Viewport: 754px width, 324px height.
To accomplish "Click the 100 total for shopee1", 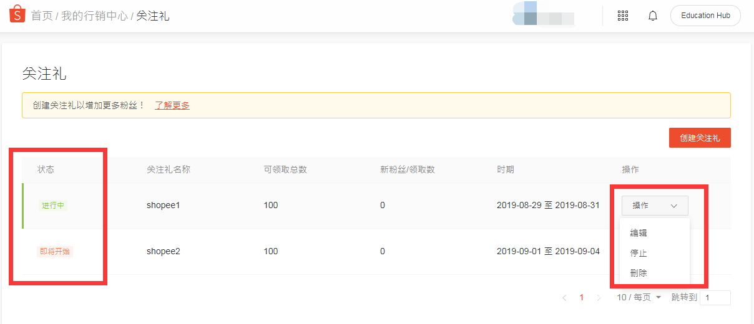I will point(271,205).
